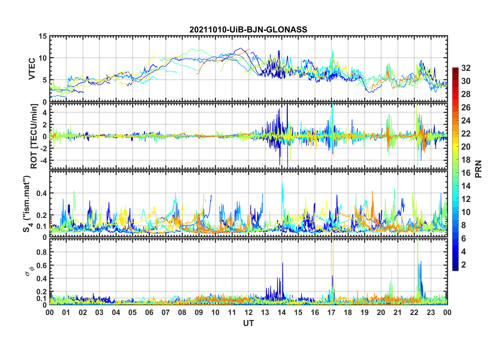The image size is (497, 338).
Task: Click the x-axis tick label 06
Action: point(149,312)
